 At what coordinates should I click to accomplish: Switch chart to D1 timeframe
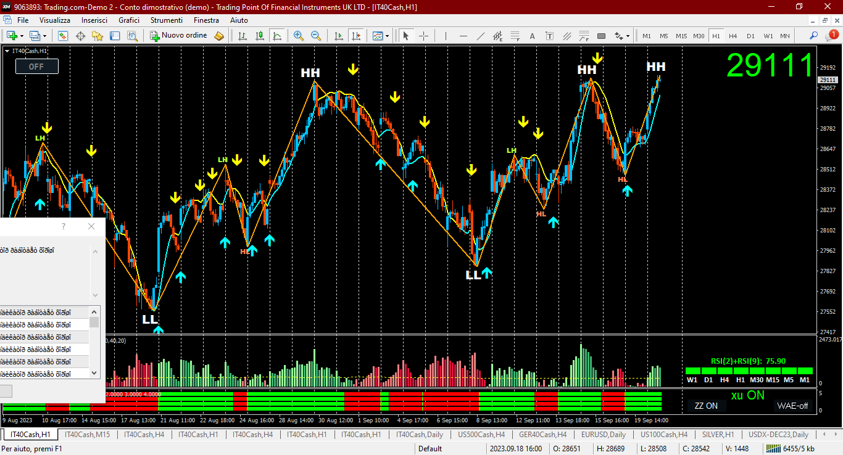tap(750, 36)
